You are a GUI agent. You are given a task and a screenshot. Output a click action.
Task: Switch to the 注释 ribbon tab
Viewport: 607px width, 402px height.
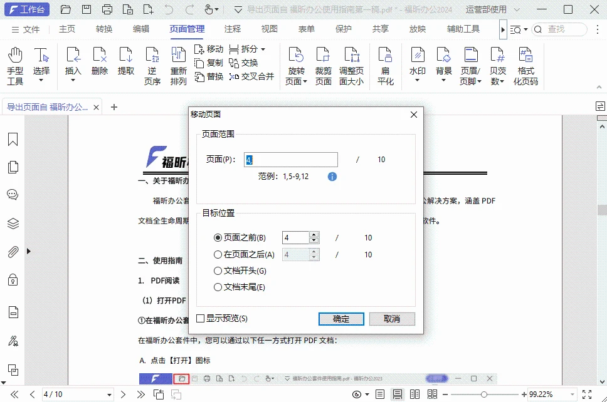[x=232, y=28]
